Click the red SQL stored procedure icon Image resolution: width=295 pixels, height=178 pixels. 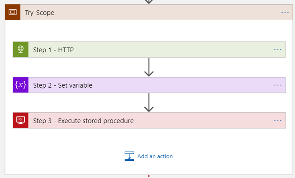[20, 120]
